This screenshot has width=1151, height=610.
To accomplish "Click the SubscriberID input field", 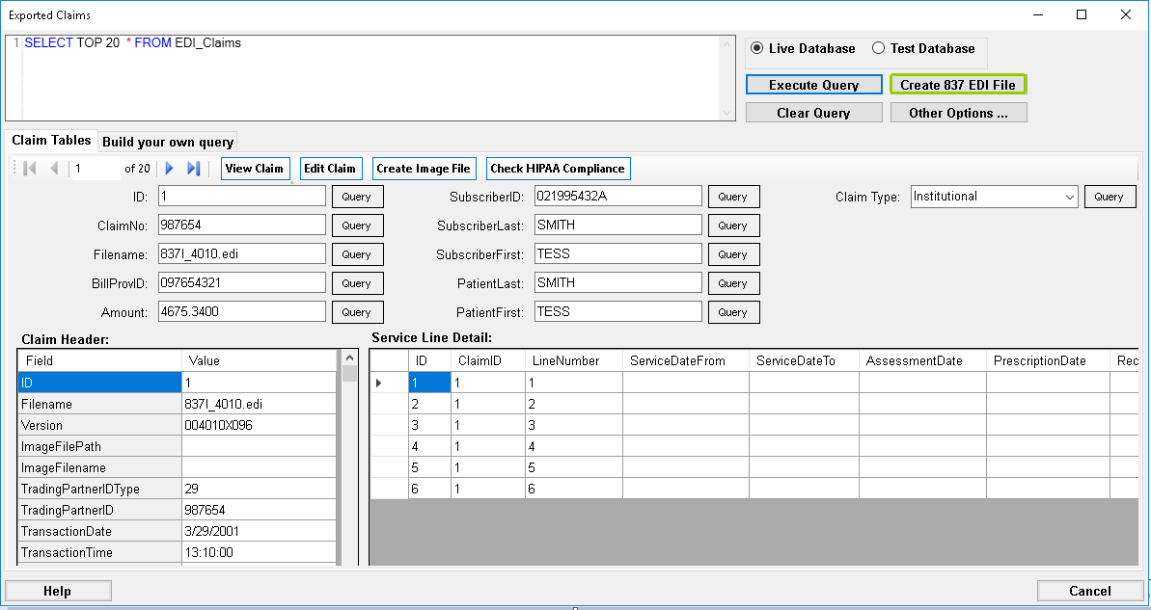I will coord(618,196).
